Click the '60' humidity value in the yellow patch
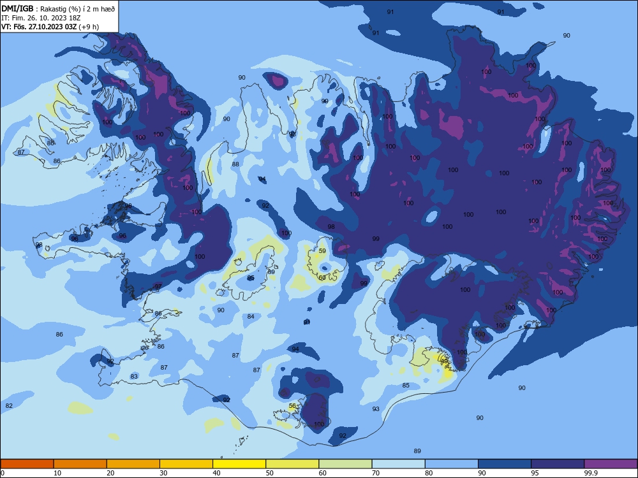Screen dimensions: 638x478 click(x=322, y=278)
